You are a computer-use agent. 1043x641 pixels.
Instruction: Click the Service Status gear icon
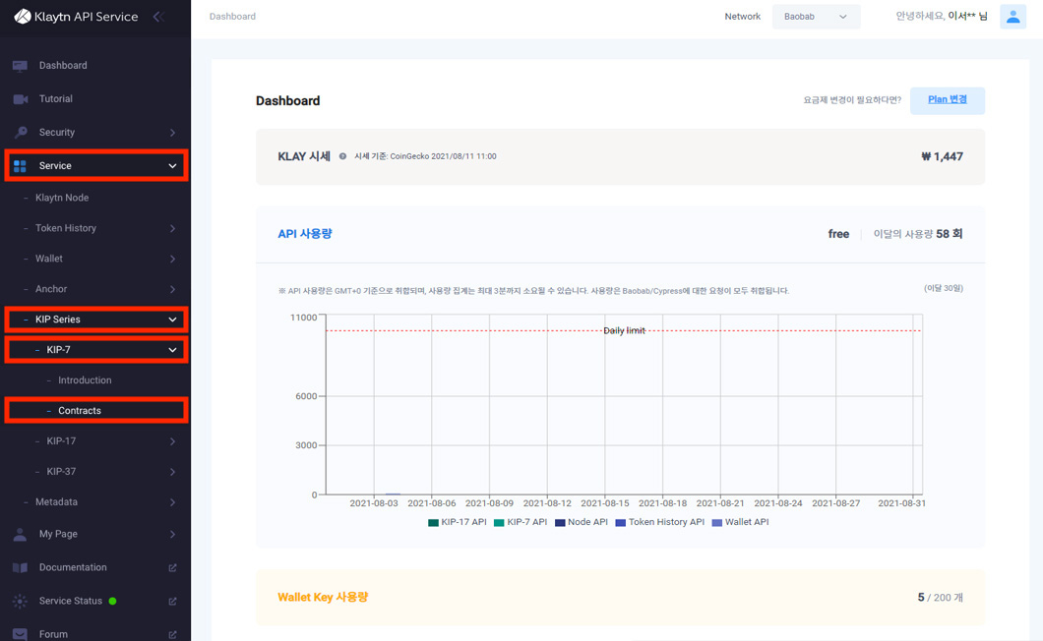click(20, 601)
